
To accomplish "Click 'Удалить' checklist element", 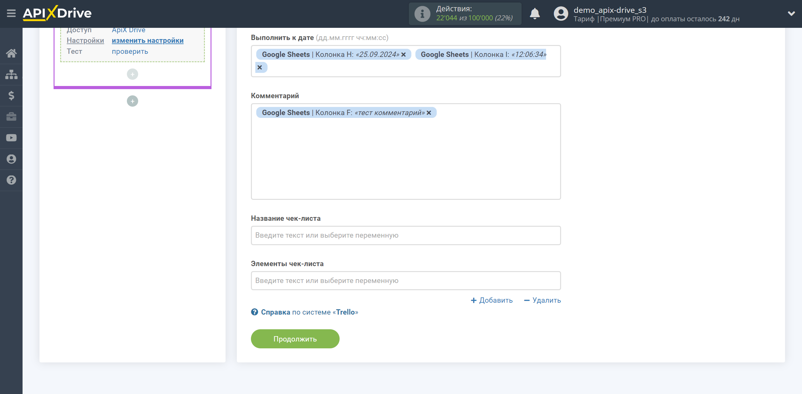I will pos(542,301).
